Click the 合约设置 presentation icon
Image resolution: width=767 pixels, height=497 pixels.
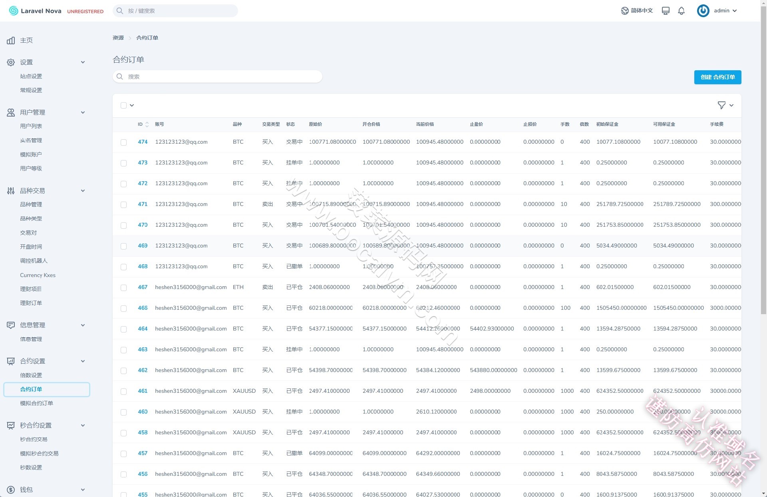(x=11, y=361)
